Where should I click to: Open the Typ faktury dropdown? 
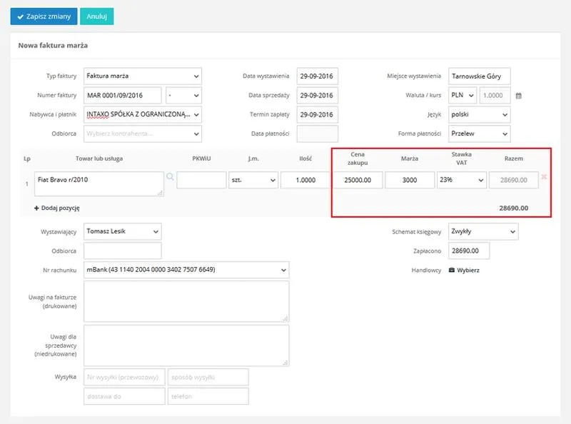point(143,76)
